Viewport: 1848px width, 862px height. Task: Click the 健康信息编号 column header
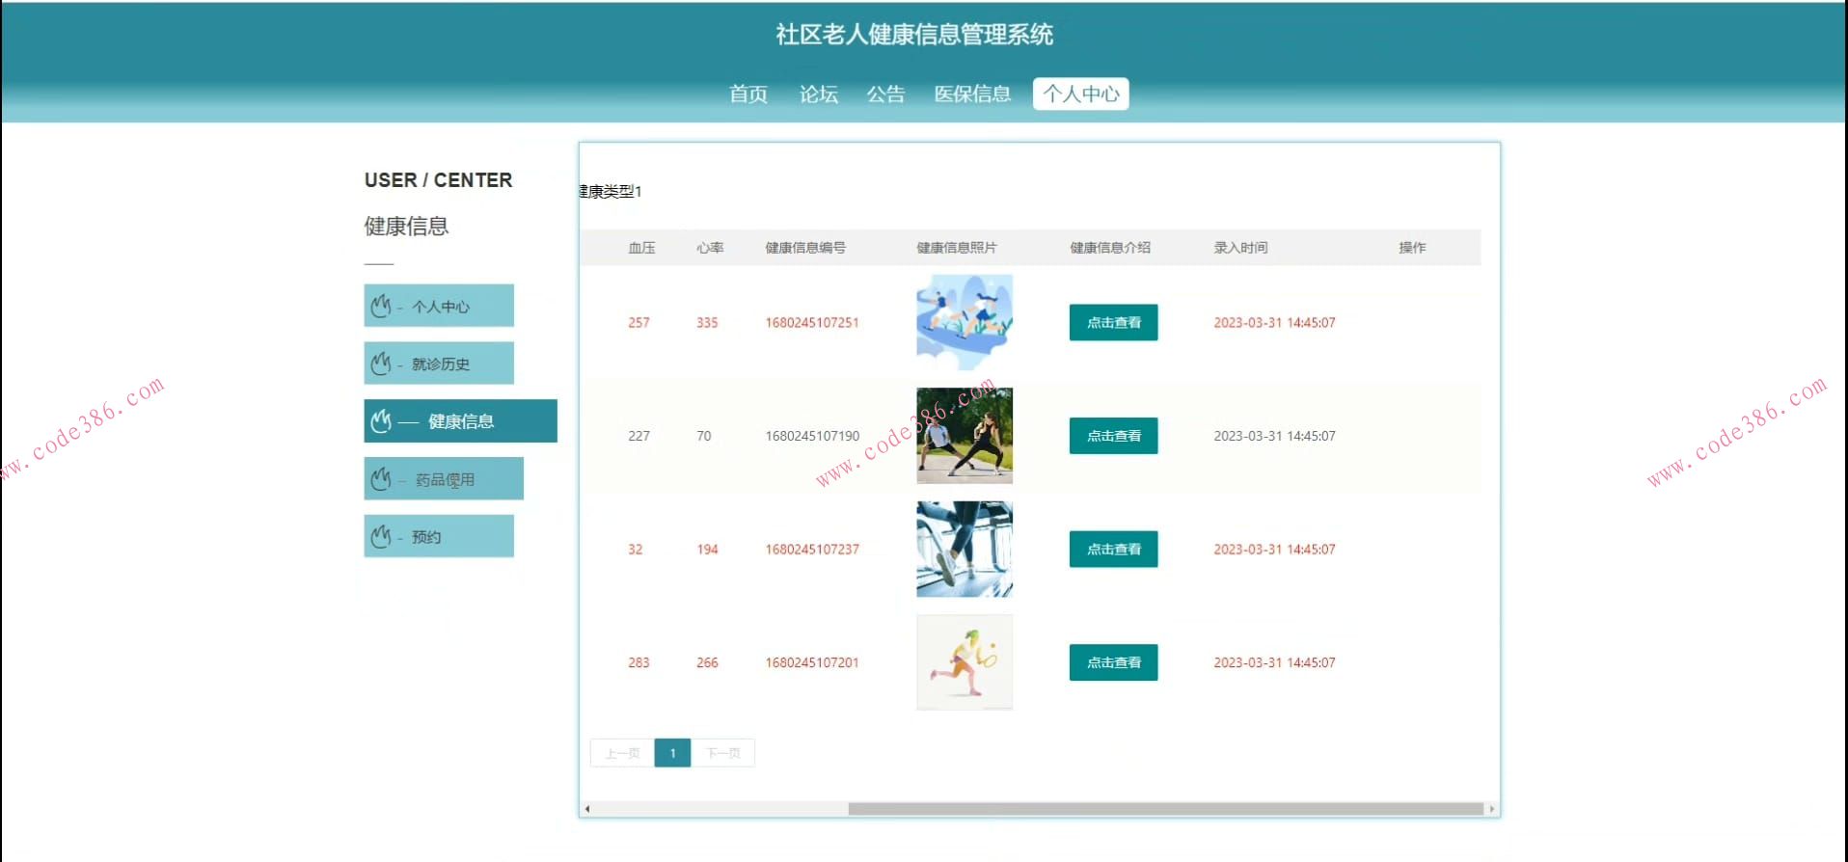(805, 248)
